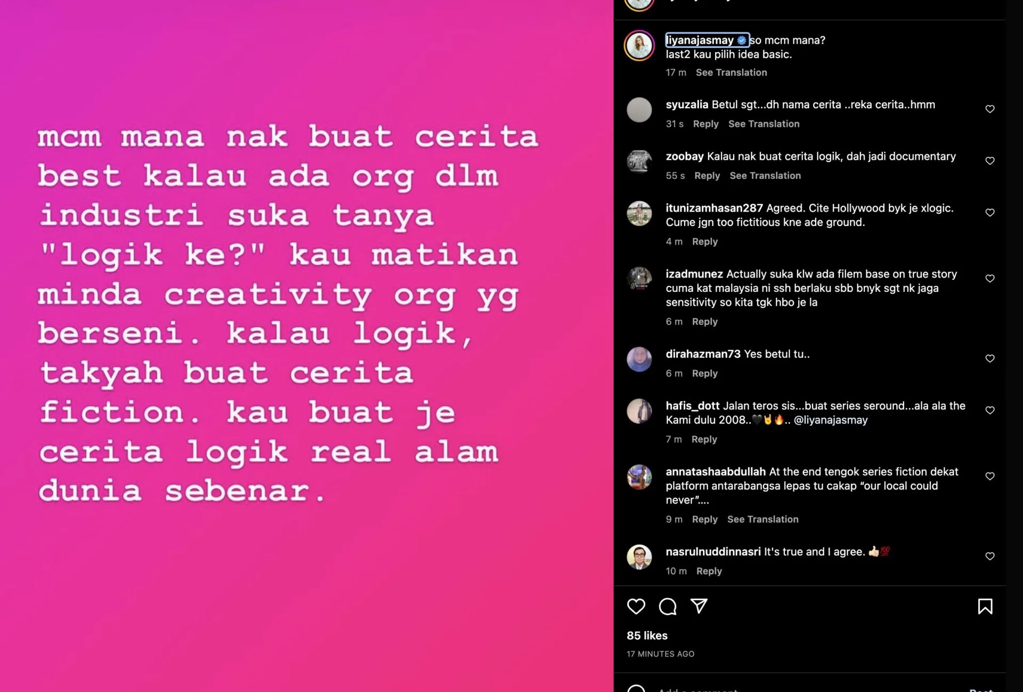Image resolution: width=1023 pixels, height=692 pixels.
Task: Open the comment bubble icon
Action: click(x=667, y=606)
